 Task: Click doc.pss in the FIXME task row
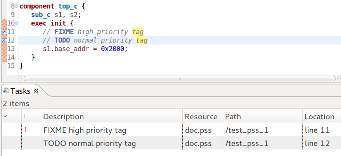pyautogui.click(x=198, y=130)
